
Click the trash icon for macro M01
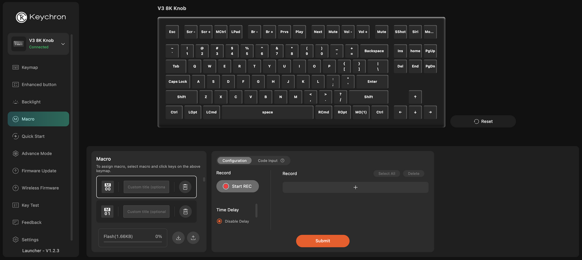pyautogui.click(x=185, y=212)
